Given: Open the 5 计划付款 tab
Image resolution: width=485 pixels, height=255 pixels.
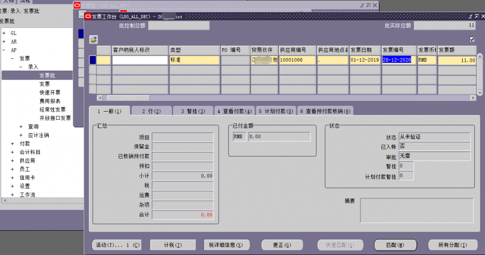Looking at the screenshot, I should [276, 112].
